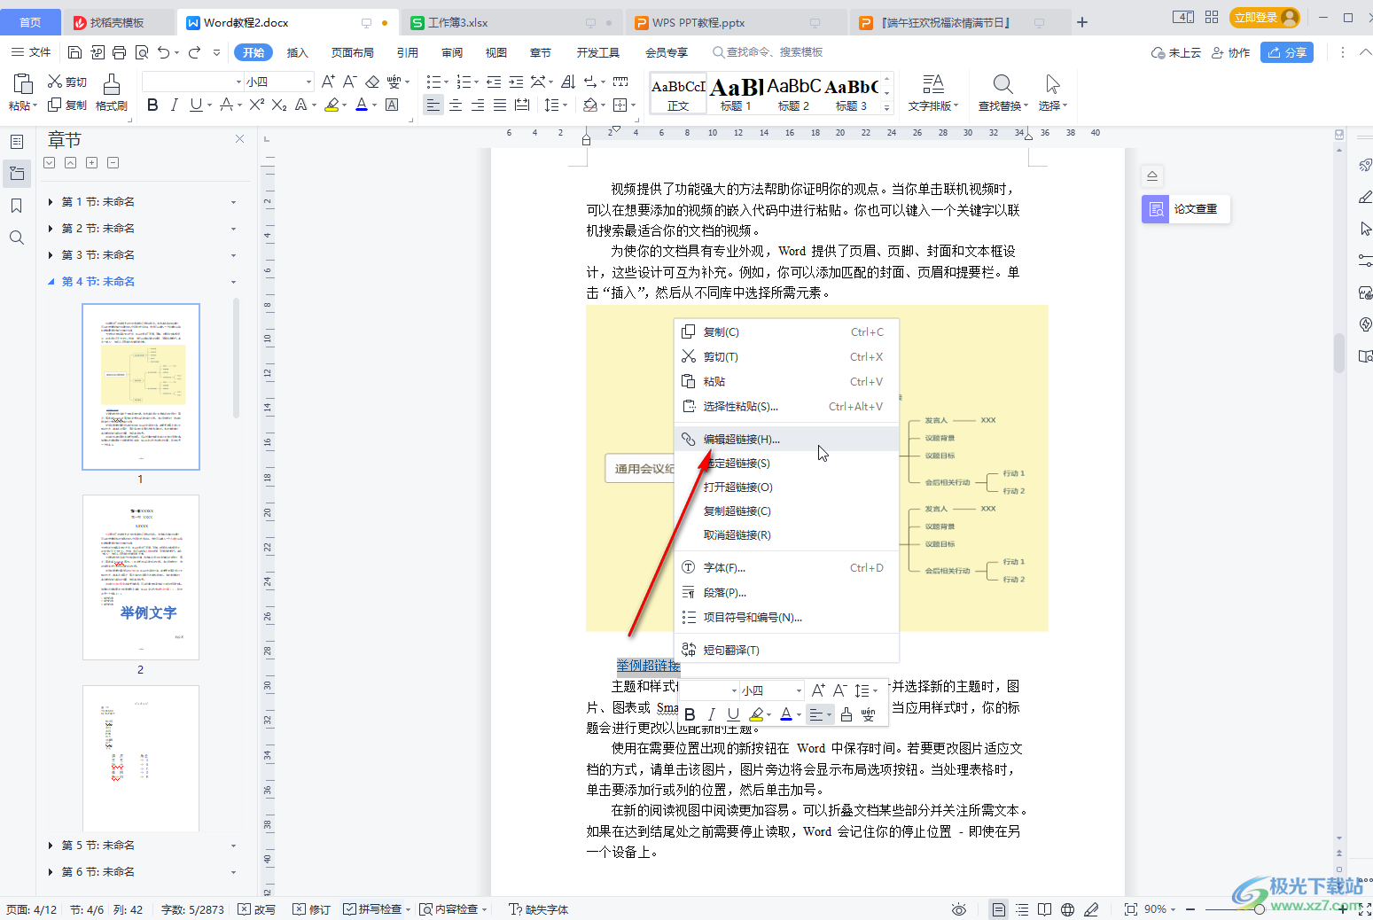Click the search commands field 查找命令
The height and width of the screenshot is (920, 1373).
(x=768, y=52)
